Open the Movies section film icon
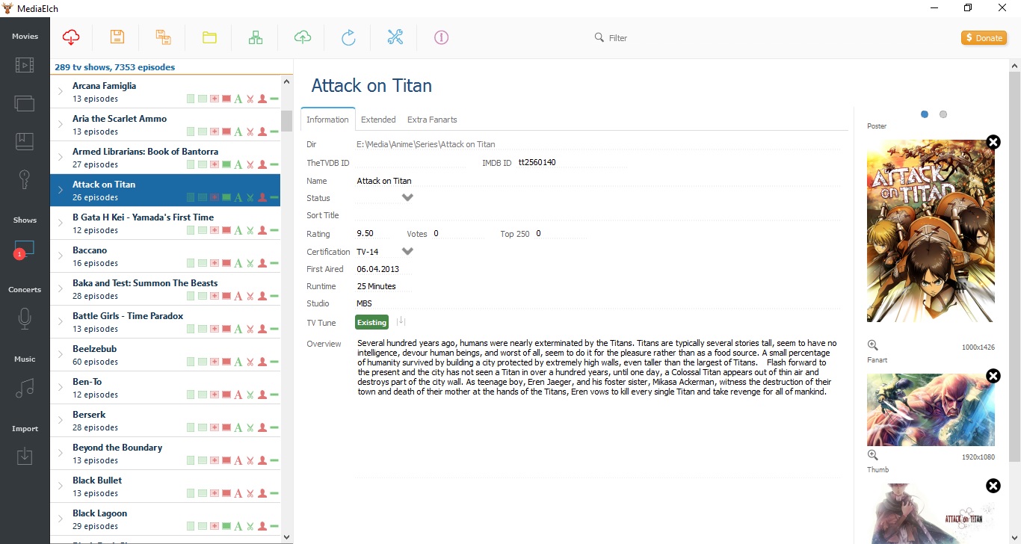 pyautogui.click(x=25, y=65)
